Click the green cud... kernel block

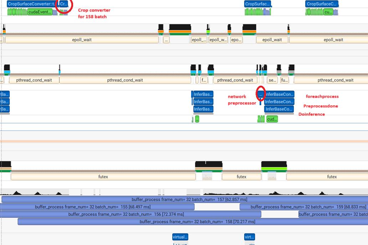pyautogui.click(x=272, y=119)
